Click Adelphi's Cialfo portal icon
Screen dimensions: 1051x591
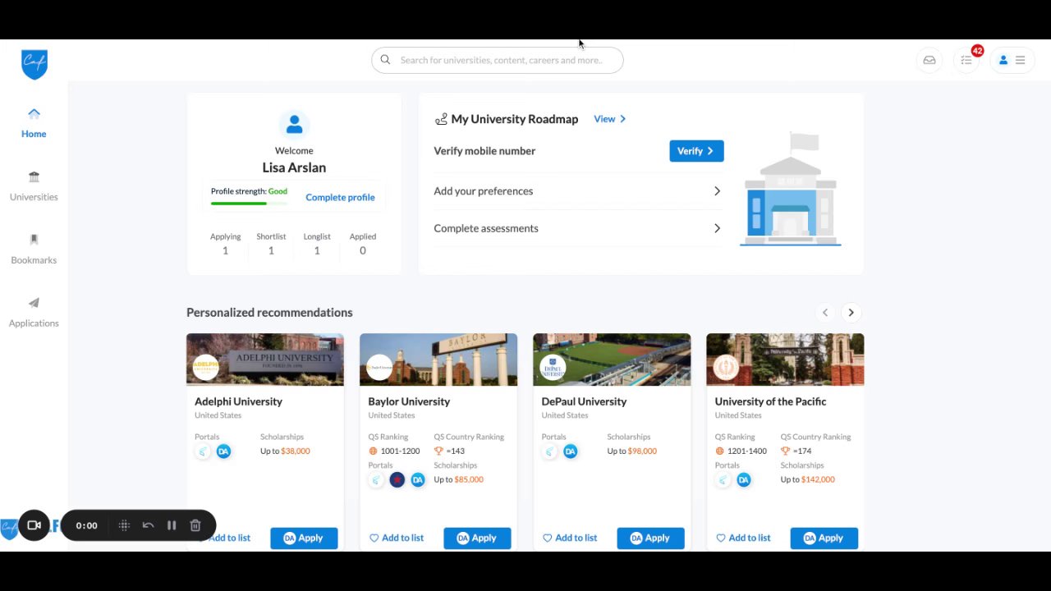203,451
